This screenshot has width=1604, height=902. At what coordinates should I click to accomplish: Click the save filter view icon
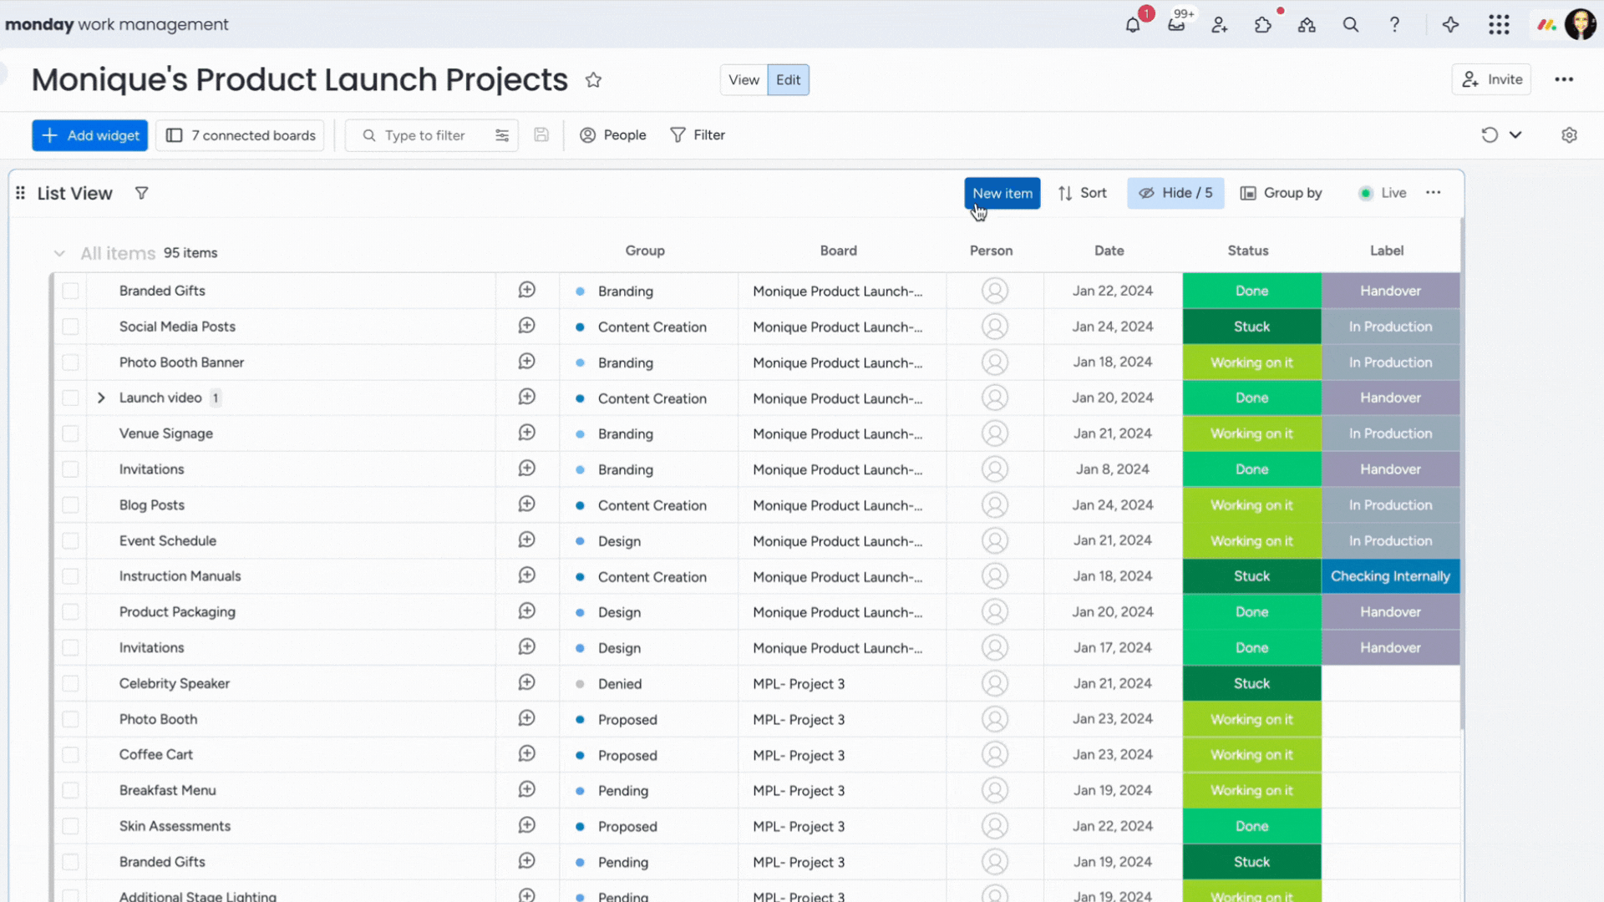(x=541, y=134)
